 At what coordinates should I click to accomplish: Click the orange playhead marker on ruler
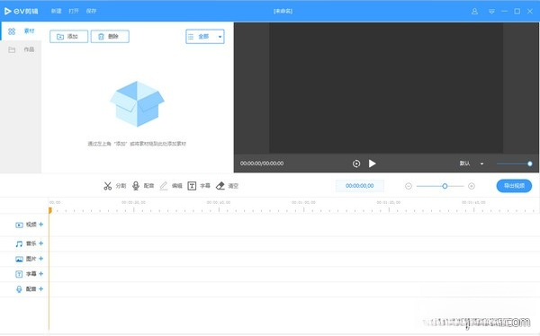click(50, 210)
